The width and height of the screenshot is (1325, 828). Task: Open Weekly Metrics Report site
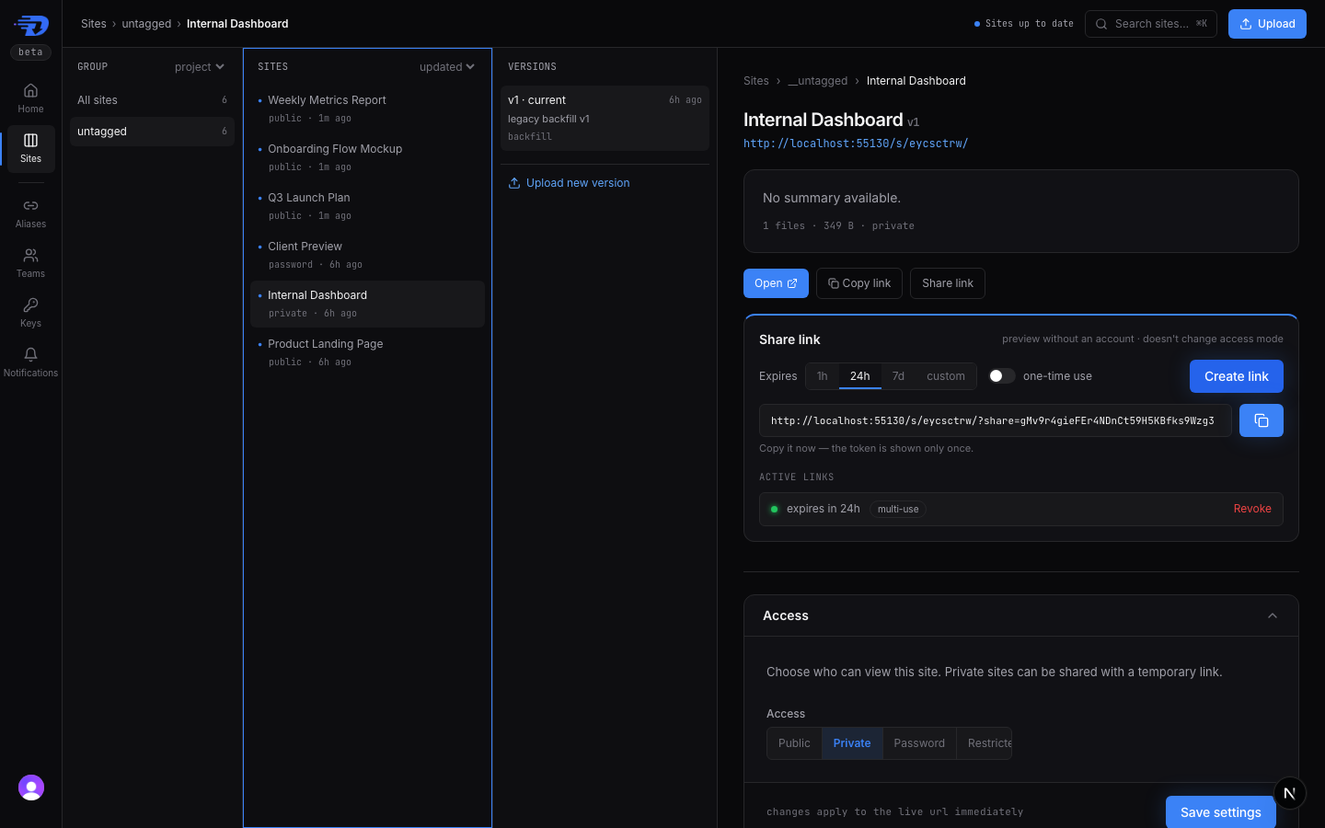click(367, 109)
